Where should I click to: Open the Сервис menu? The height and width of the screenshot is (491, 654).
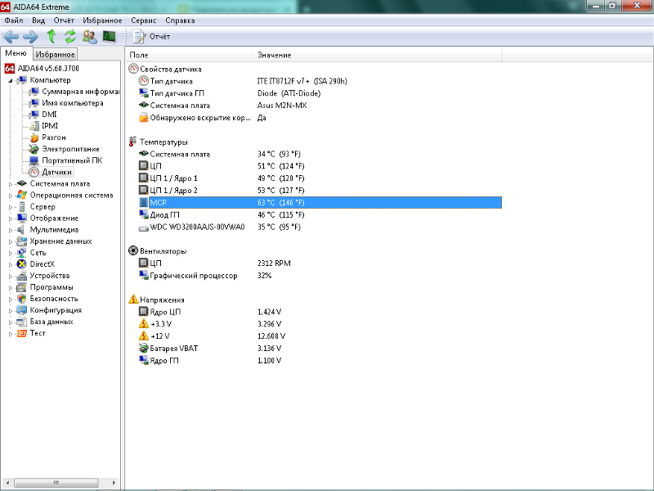pos(144,20)
